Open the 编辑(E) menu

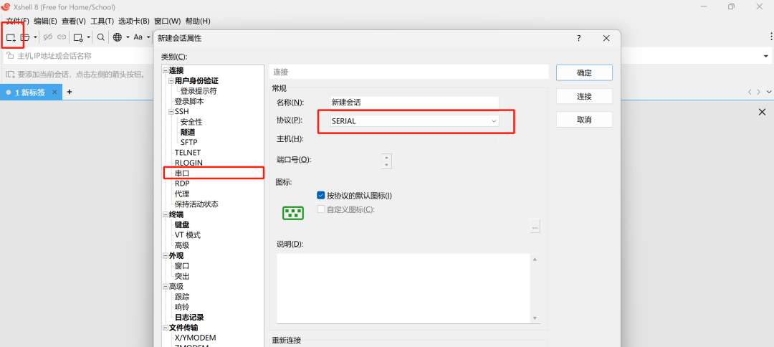click(x=45, y=22)
